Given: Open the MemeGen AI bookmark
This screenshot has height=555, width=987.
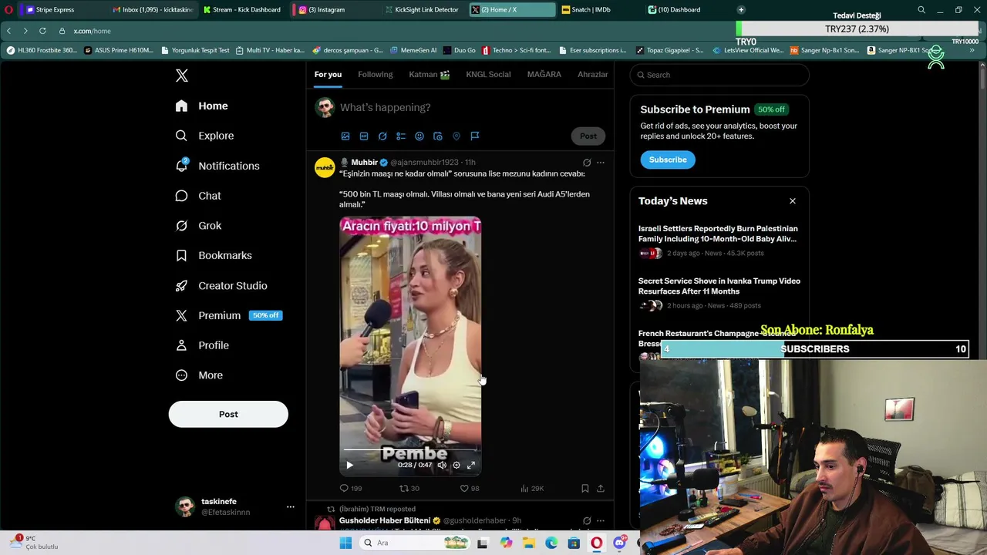Looking at the screenshot, I should pos(413,50).
